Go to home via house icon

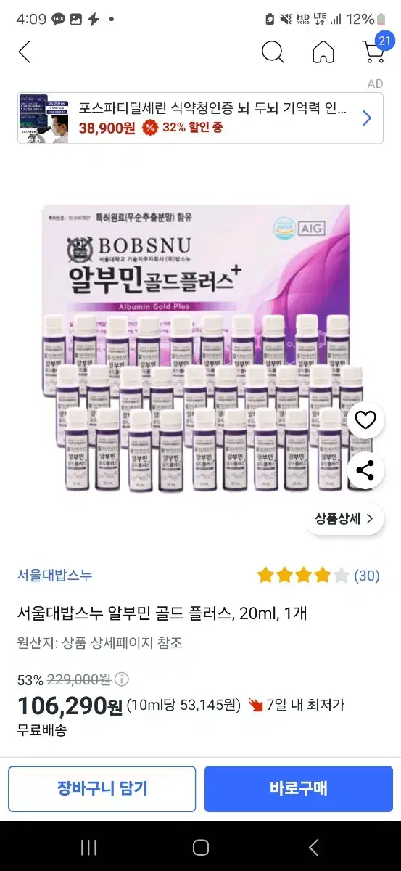pos(323,52)
